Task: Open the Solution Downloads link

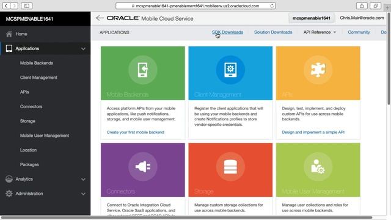Action: (x=273, y=32)
